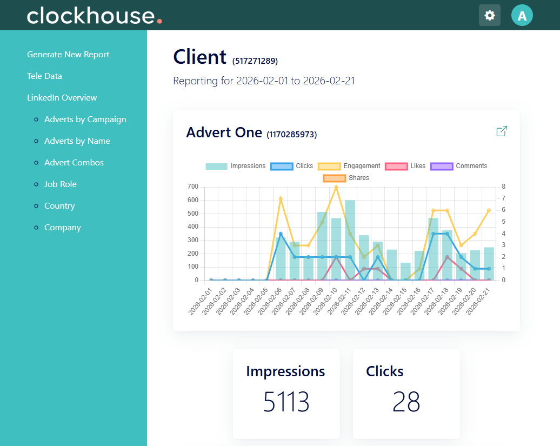Click the clockhouse logo

pyautogui.click(x=94, y=16)
